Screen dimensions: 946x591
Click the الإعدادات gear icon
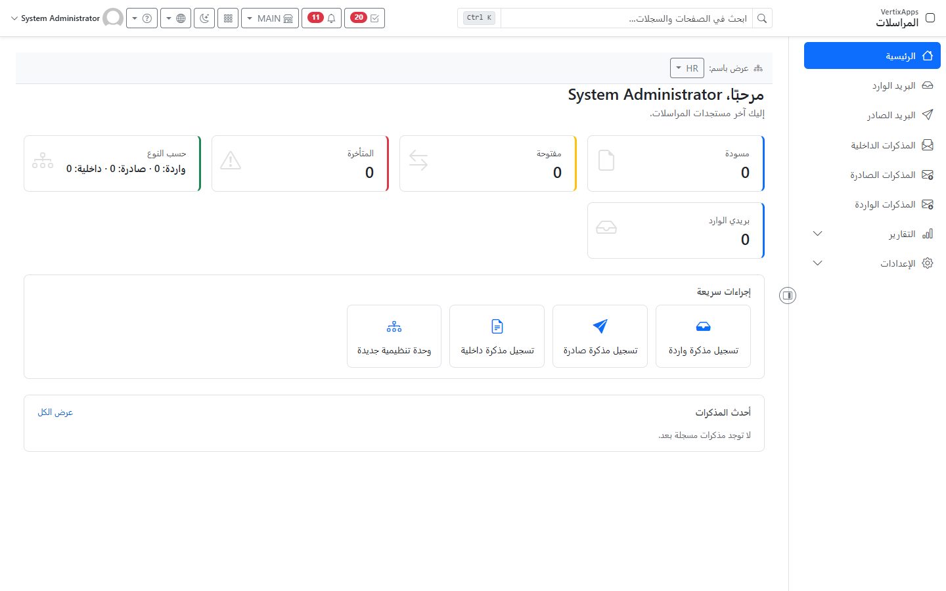(928, 263)
